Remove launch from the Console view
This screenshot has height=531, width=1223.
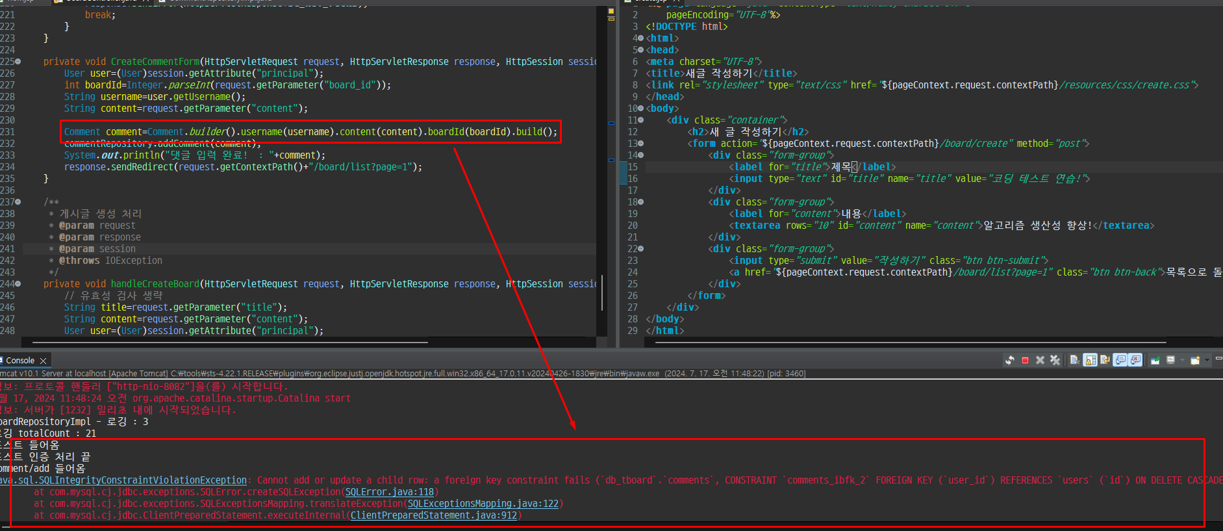point(1040,360)
